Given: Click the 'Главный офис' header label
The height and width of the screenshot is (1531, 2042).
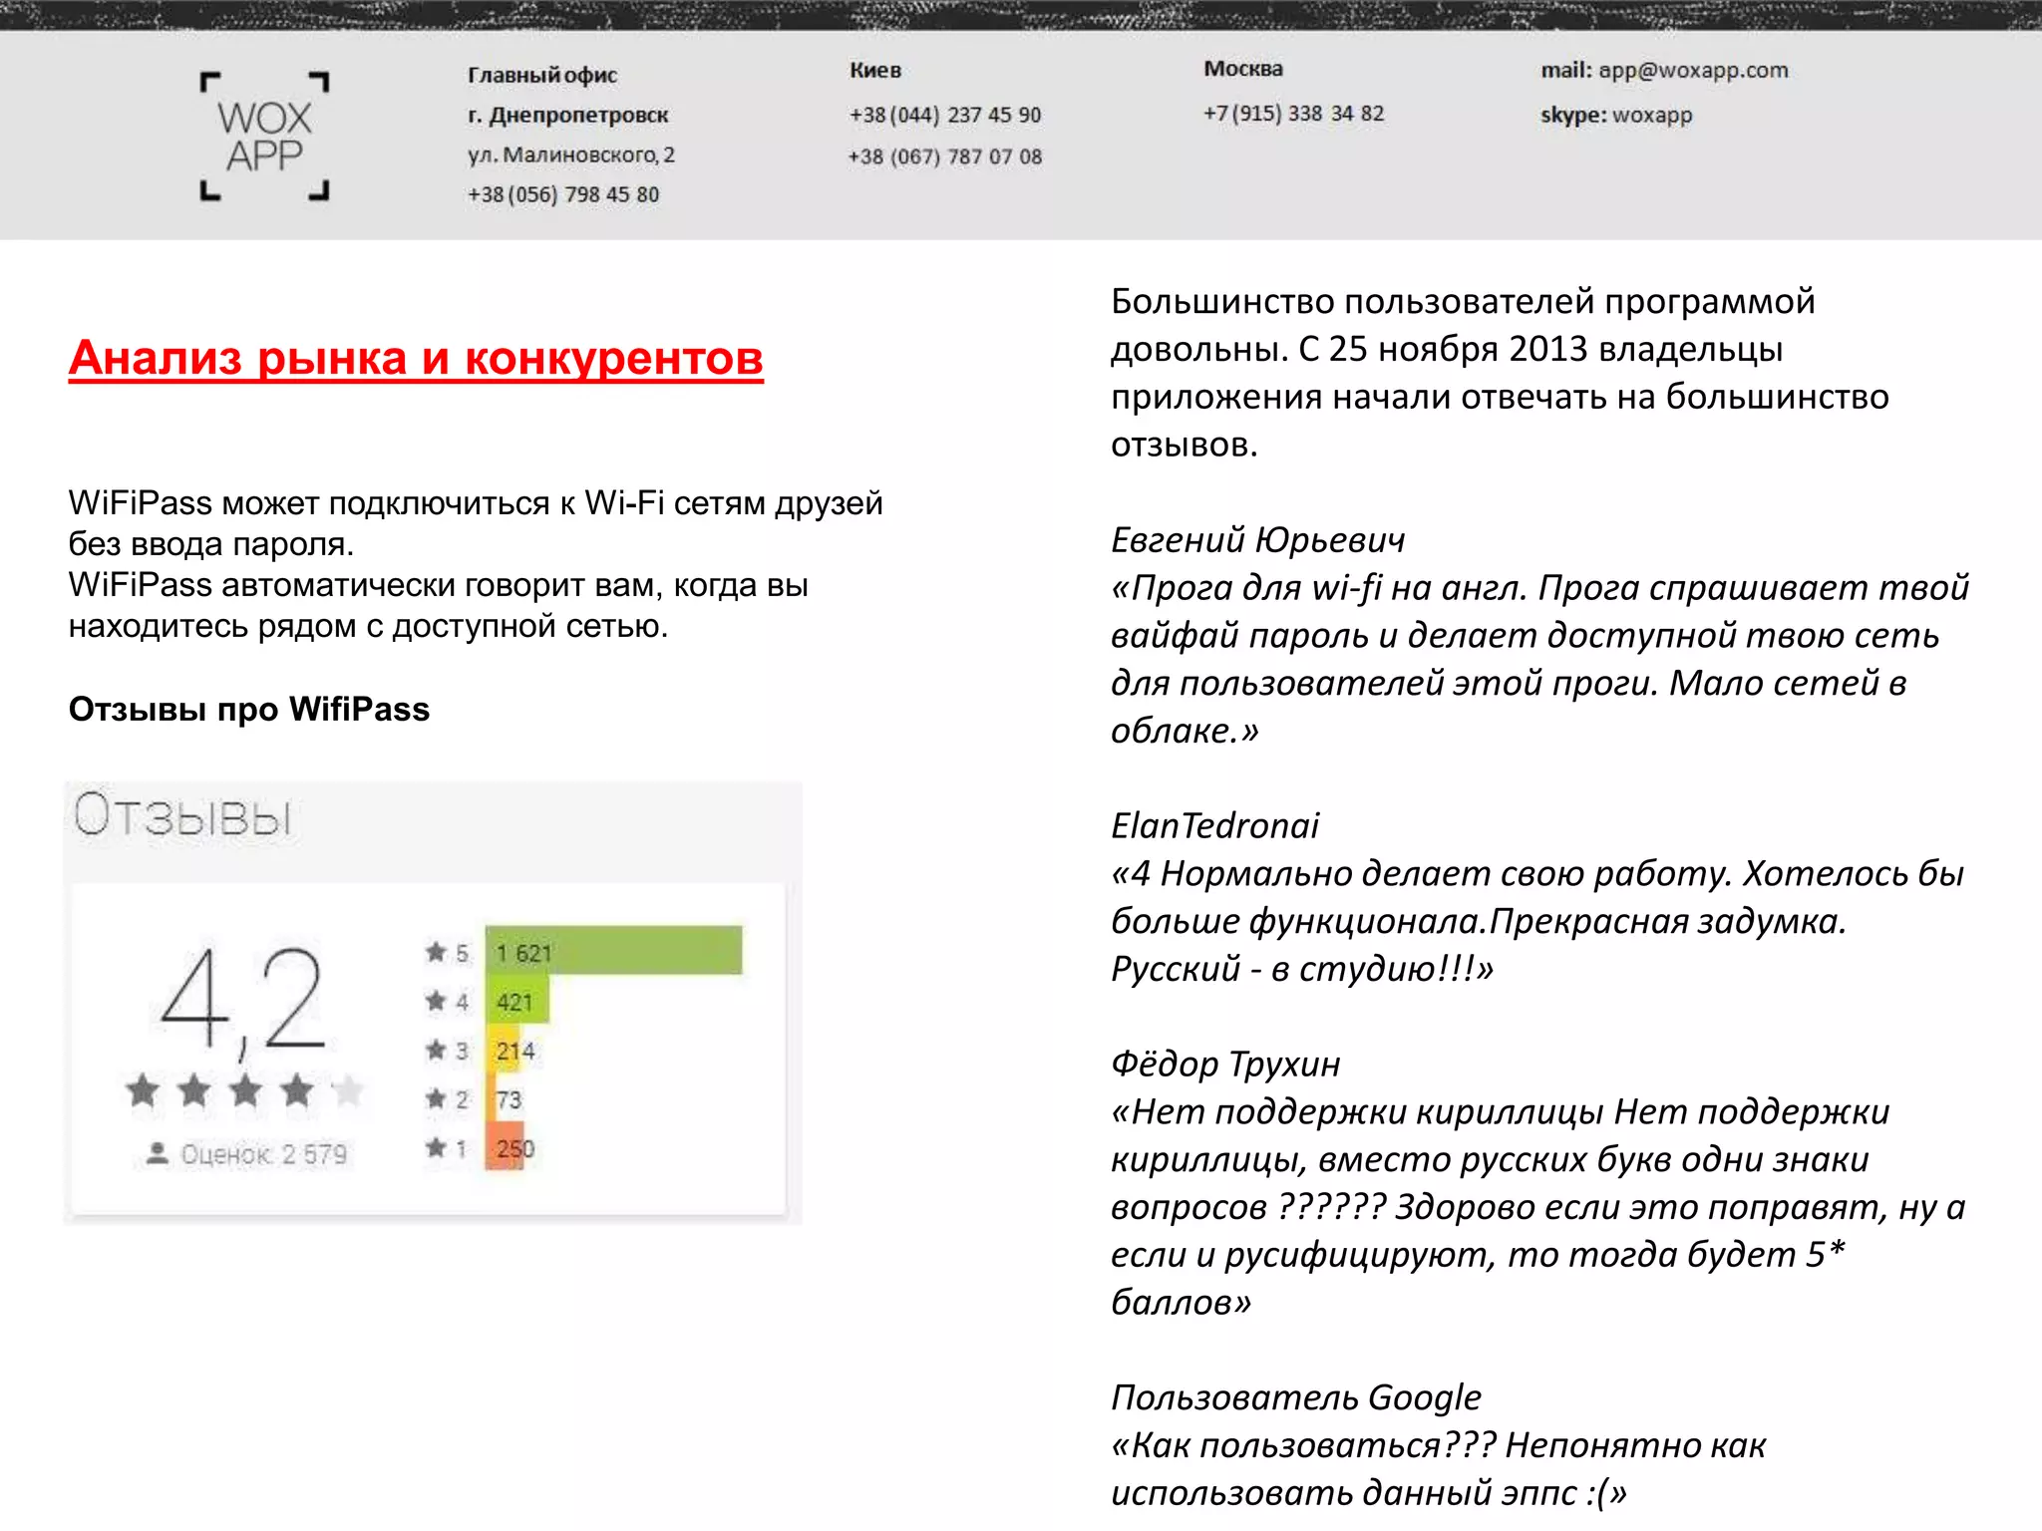Looking at the screenshot, I should (542, 75).
